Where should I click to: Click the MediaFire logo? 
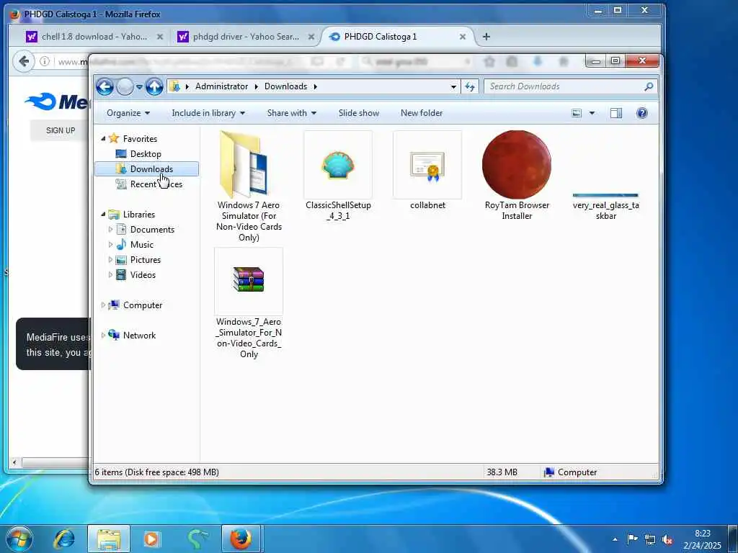pos(58,102)
